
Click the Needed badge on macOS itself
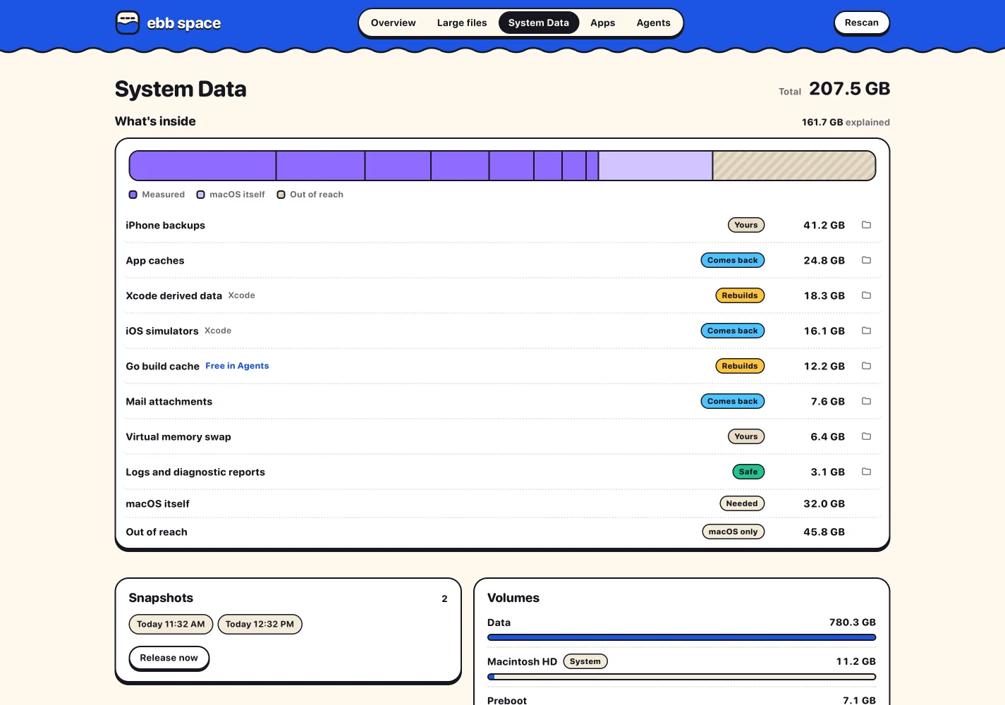[742, 503]
